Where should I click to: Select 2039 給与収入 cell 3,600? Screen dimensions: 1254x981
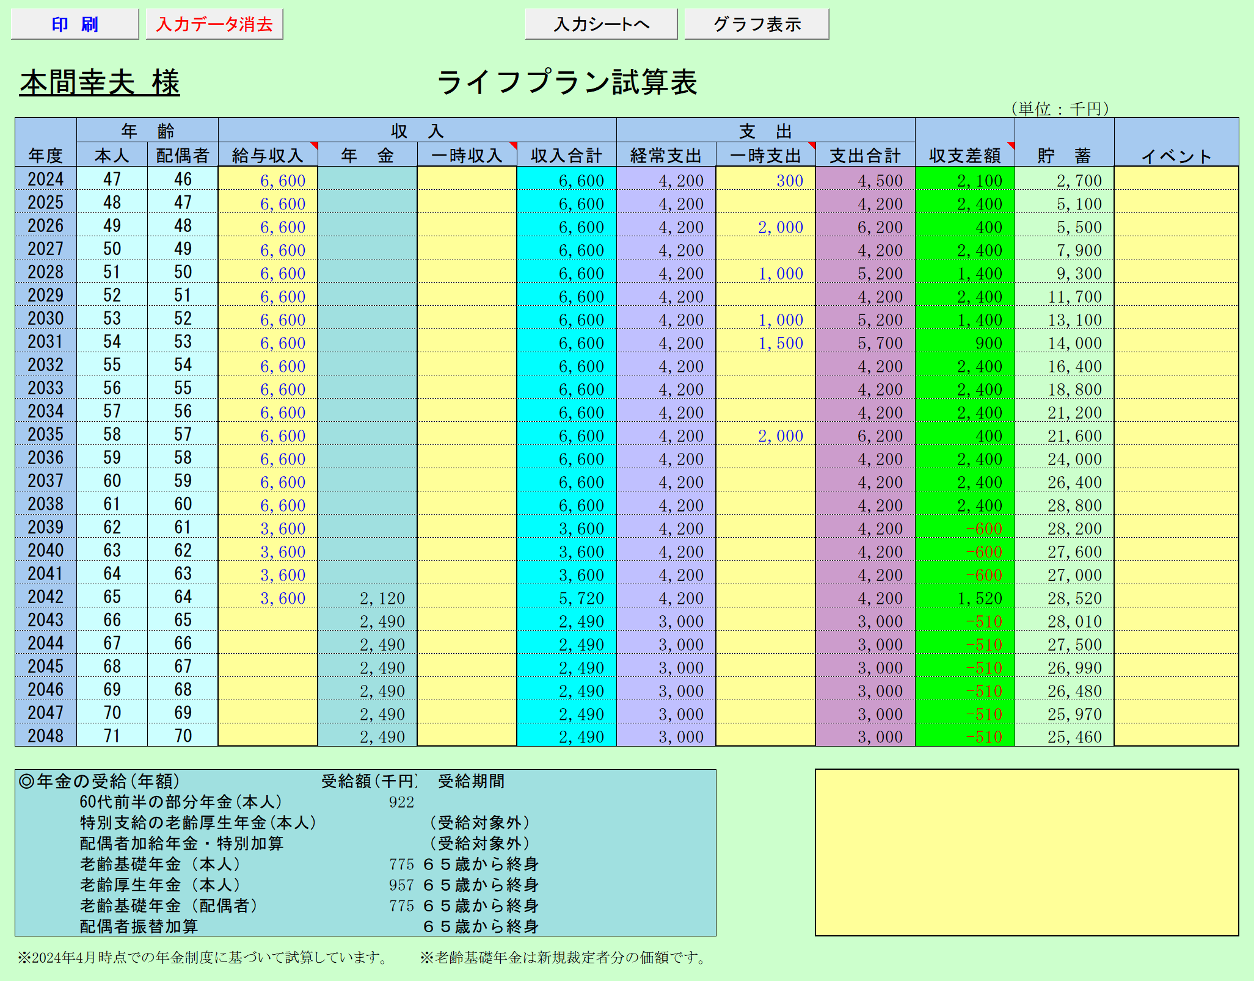[268, 527]
